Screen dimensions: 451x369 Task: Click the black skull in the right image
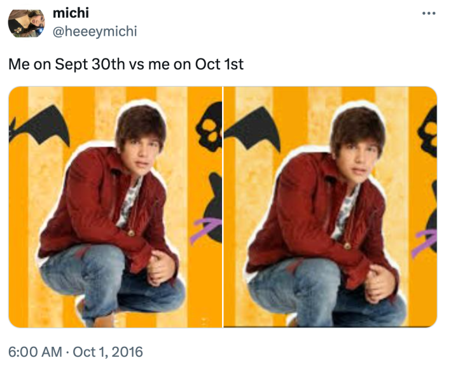[x=428, y=130]
